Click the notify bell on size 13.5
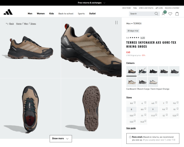This screenshot has height=147, width=184. (135, 121)
